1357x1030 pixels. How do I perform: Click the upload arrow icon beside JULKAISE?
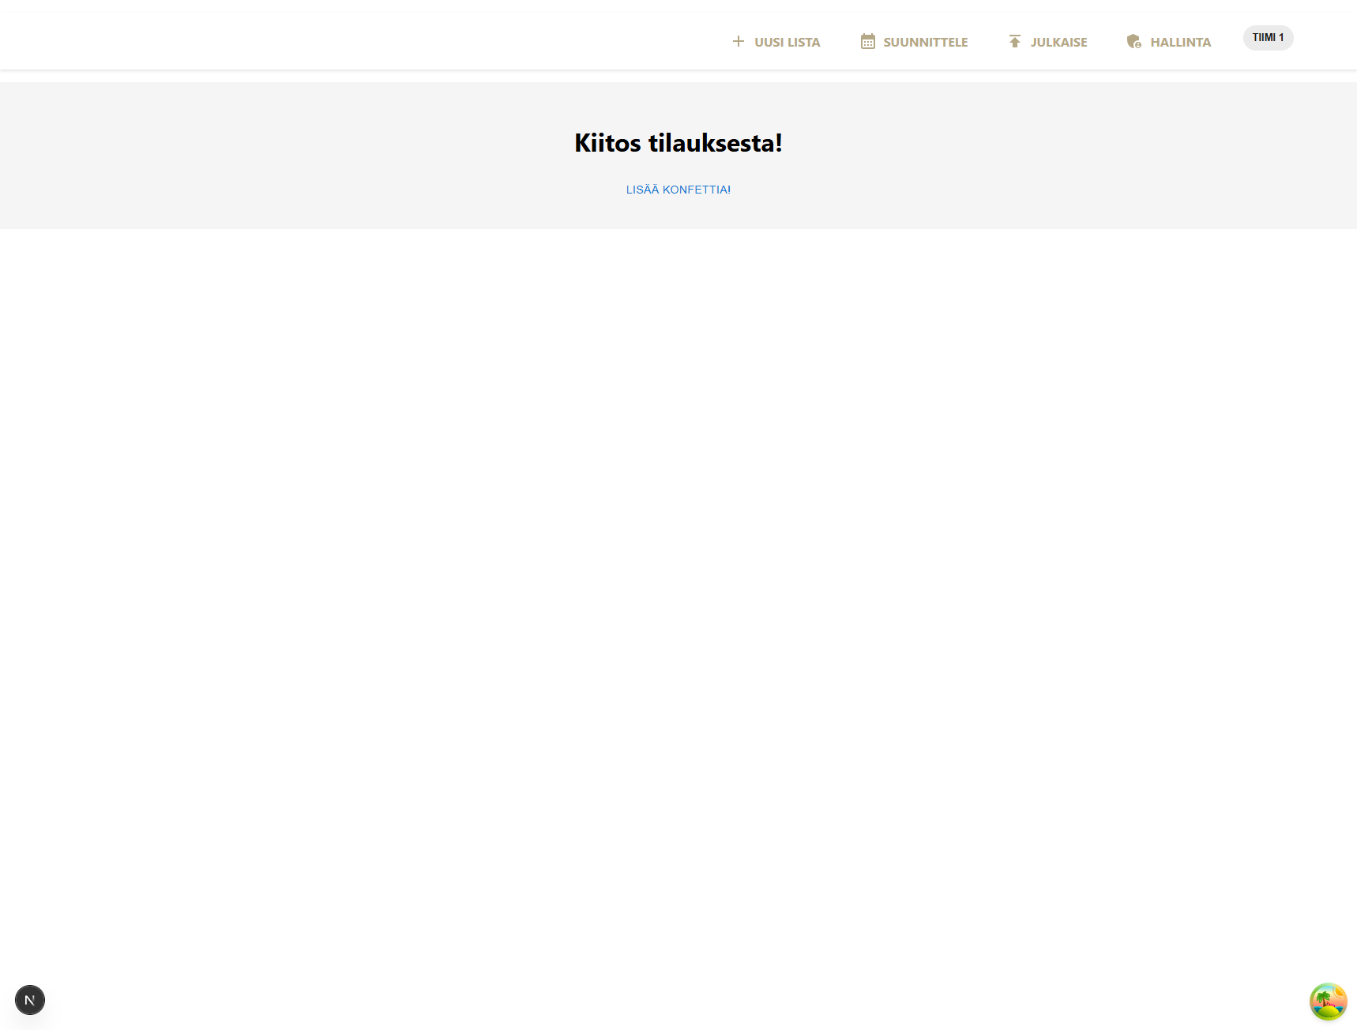point(1014,41)
